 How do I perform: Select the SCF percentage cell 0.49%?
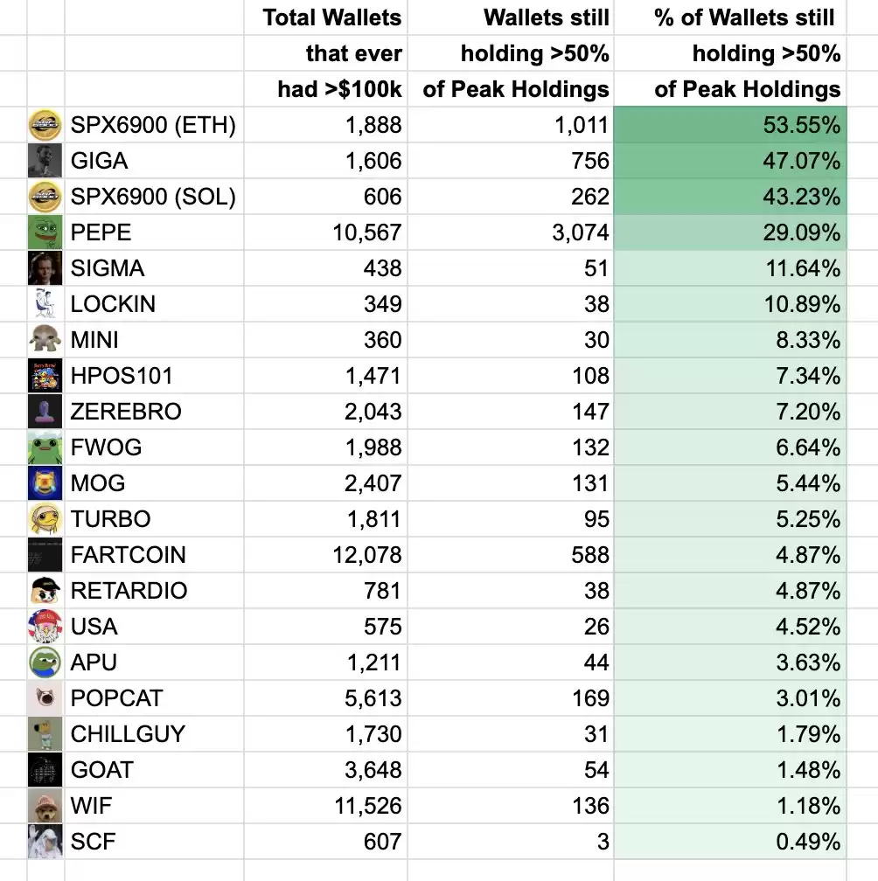pos(730,842)
